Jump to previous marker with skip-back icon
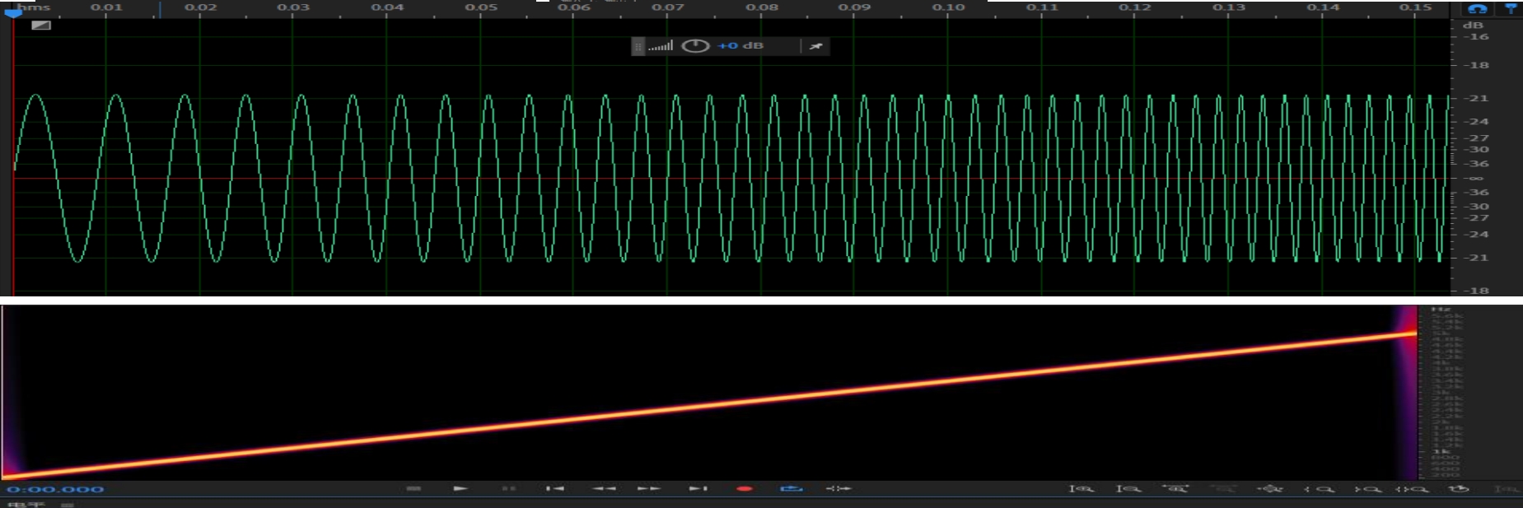 point(554,488)
